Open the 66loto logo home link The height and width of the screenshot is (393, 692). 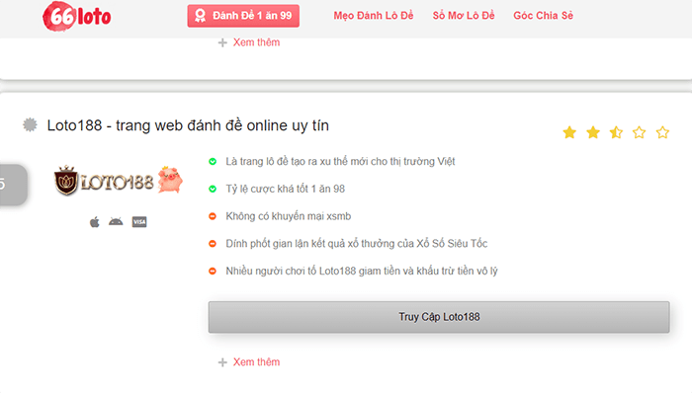pos(77,17)
